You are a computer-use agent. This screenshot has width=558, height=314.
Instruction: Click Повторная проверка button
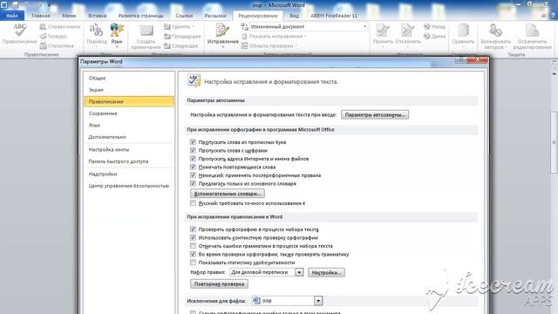[x=219, y=284]
